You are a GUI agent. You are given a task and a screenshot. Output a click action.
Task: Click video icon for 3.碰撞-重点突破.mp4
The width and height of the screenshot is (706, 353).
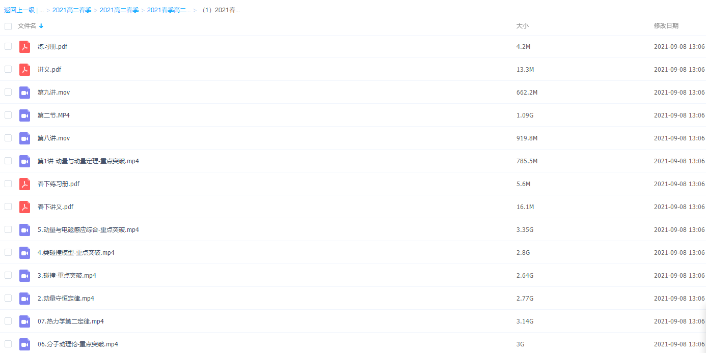point(24,276)
